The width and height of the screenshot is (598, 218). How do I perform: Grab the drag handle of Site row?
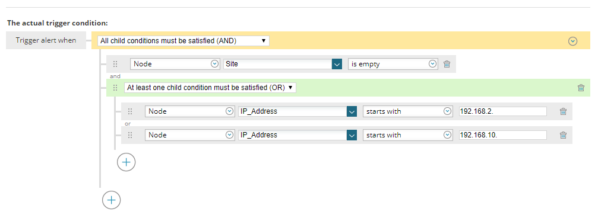115,65
